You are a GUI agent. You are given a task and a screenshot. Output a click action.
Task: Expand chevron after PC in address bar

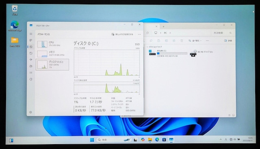[x=170, y=33]
